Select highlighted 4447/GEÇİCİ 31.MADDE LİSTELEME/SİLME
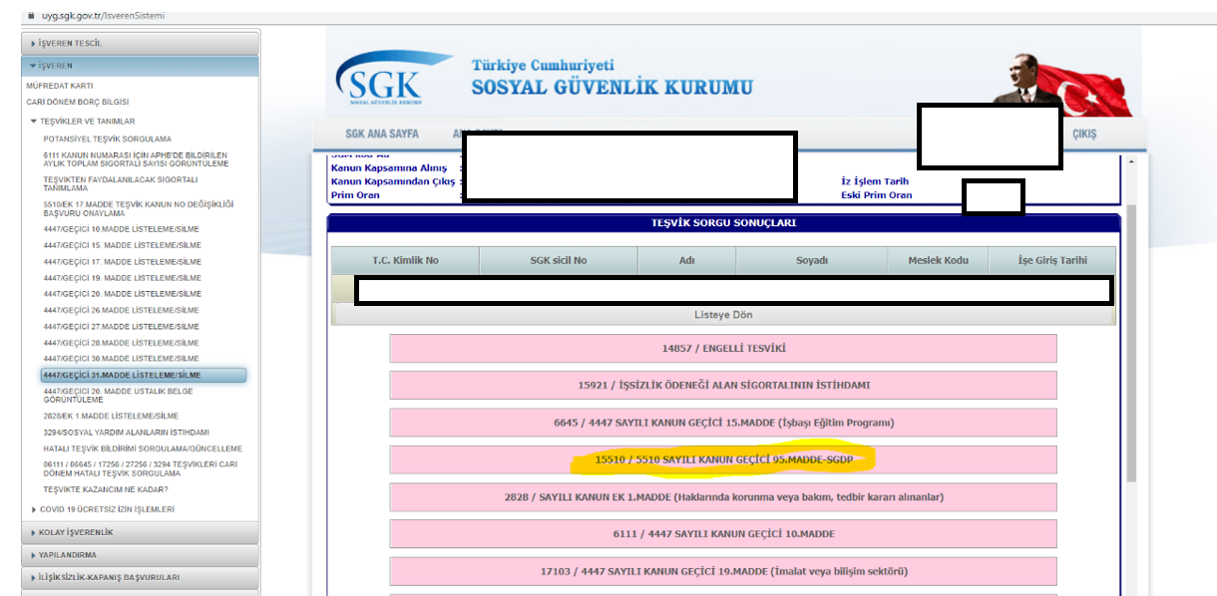The height and width of the screenshot is (596, 1217). 143,375
